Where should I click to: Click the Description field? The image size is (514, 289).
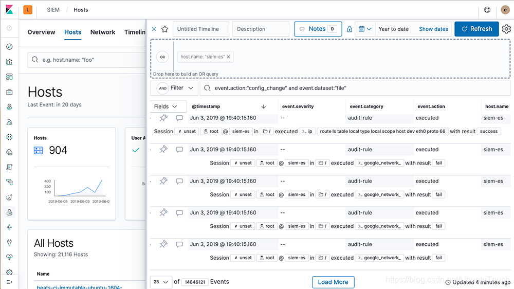coord(261,29)
